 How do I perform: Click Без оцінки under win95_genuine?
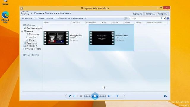[74, 40]
